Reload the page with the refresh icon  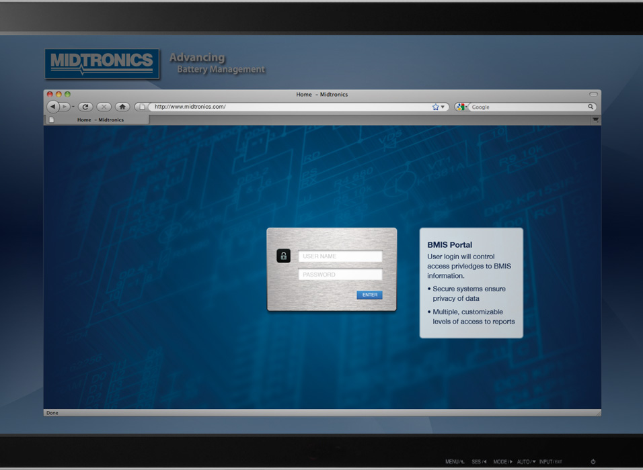coord(85,107)
